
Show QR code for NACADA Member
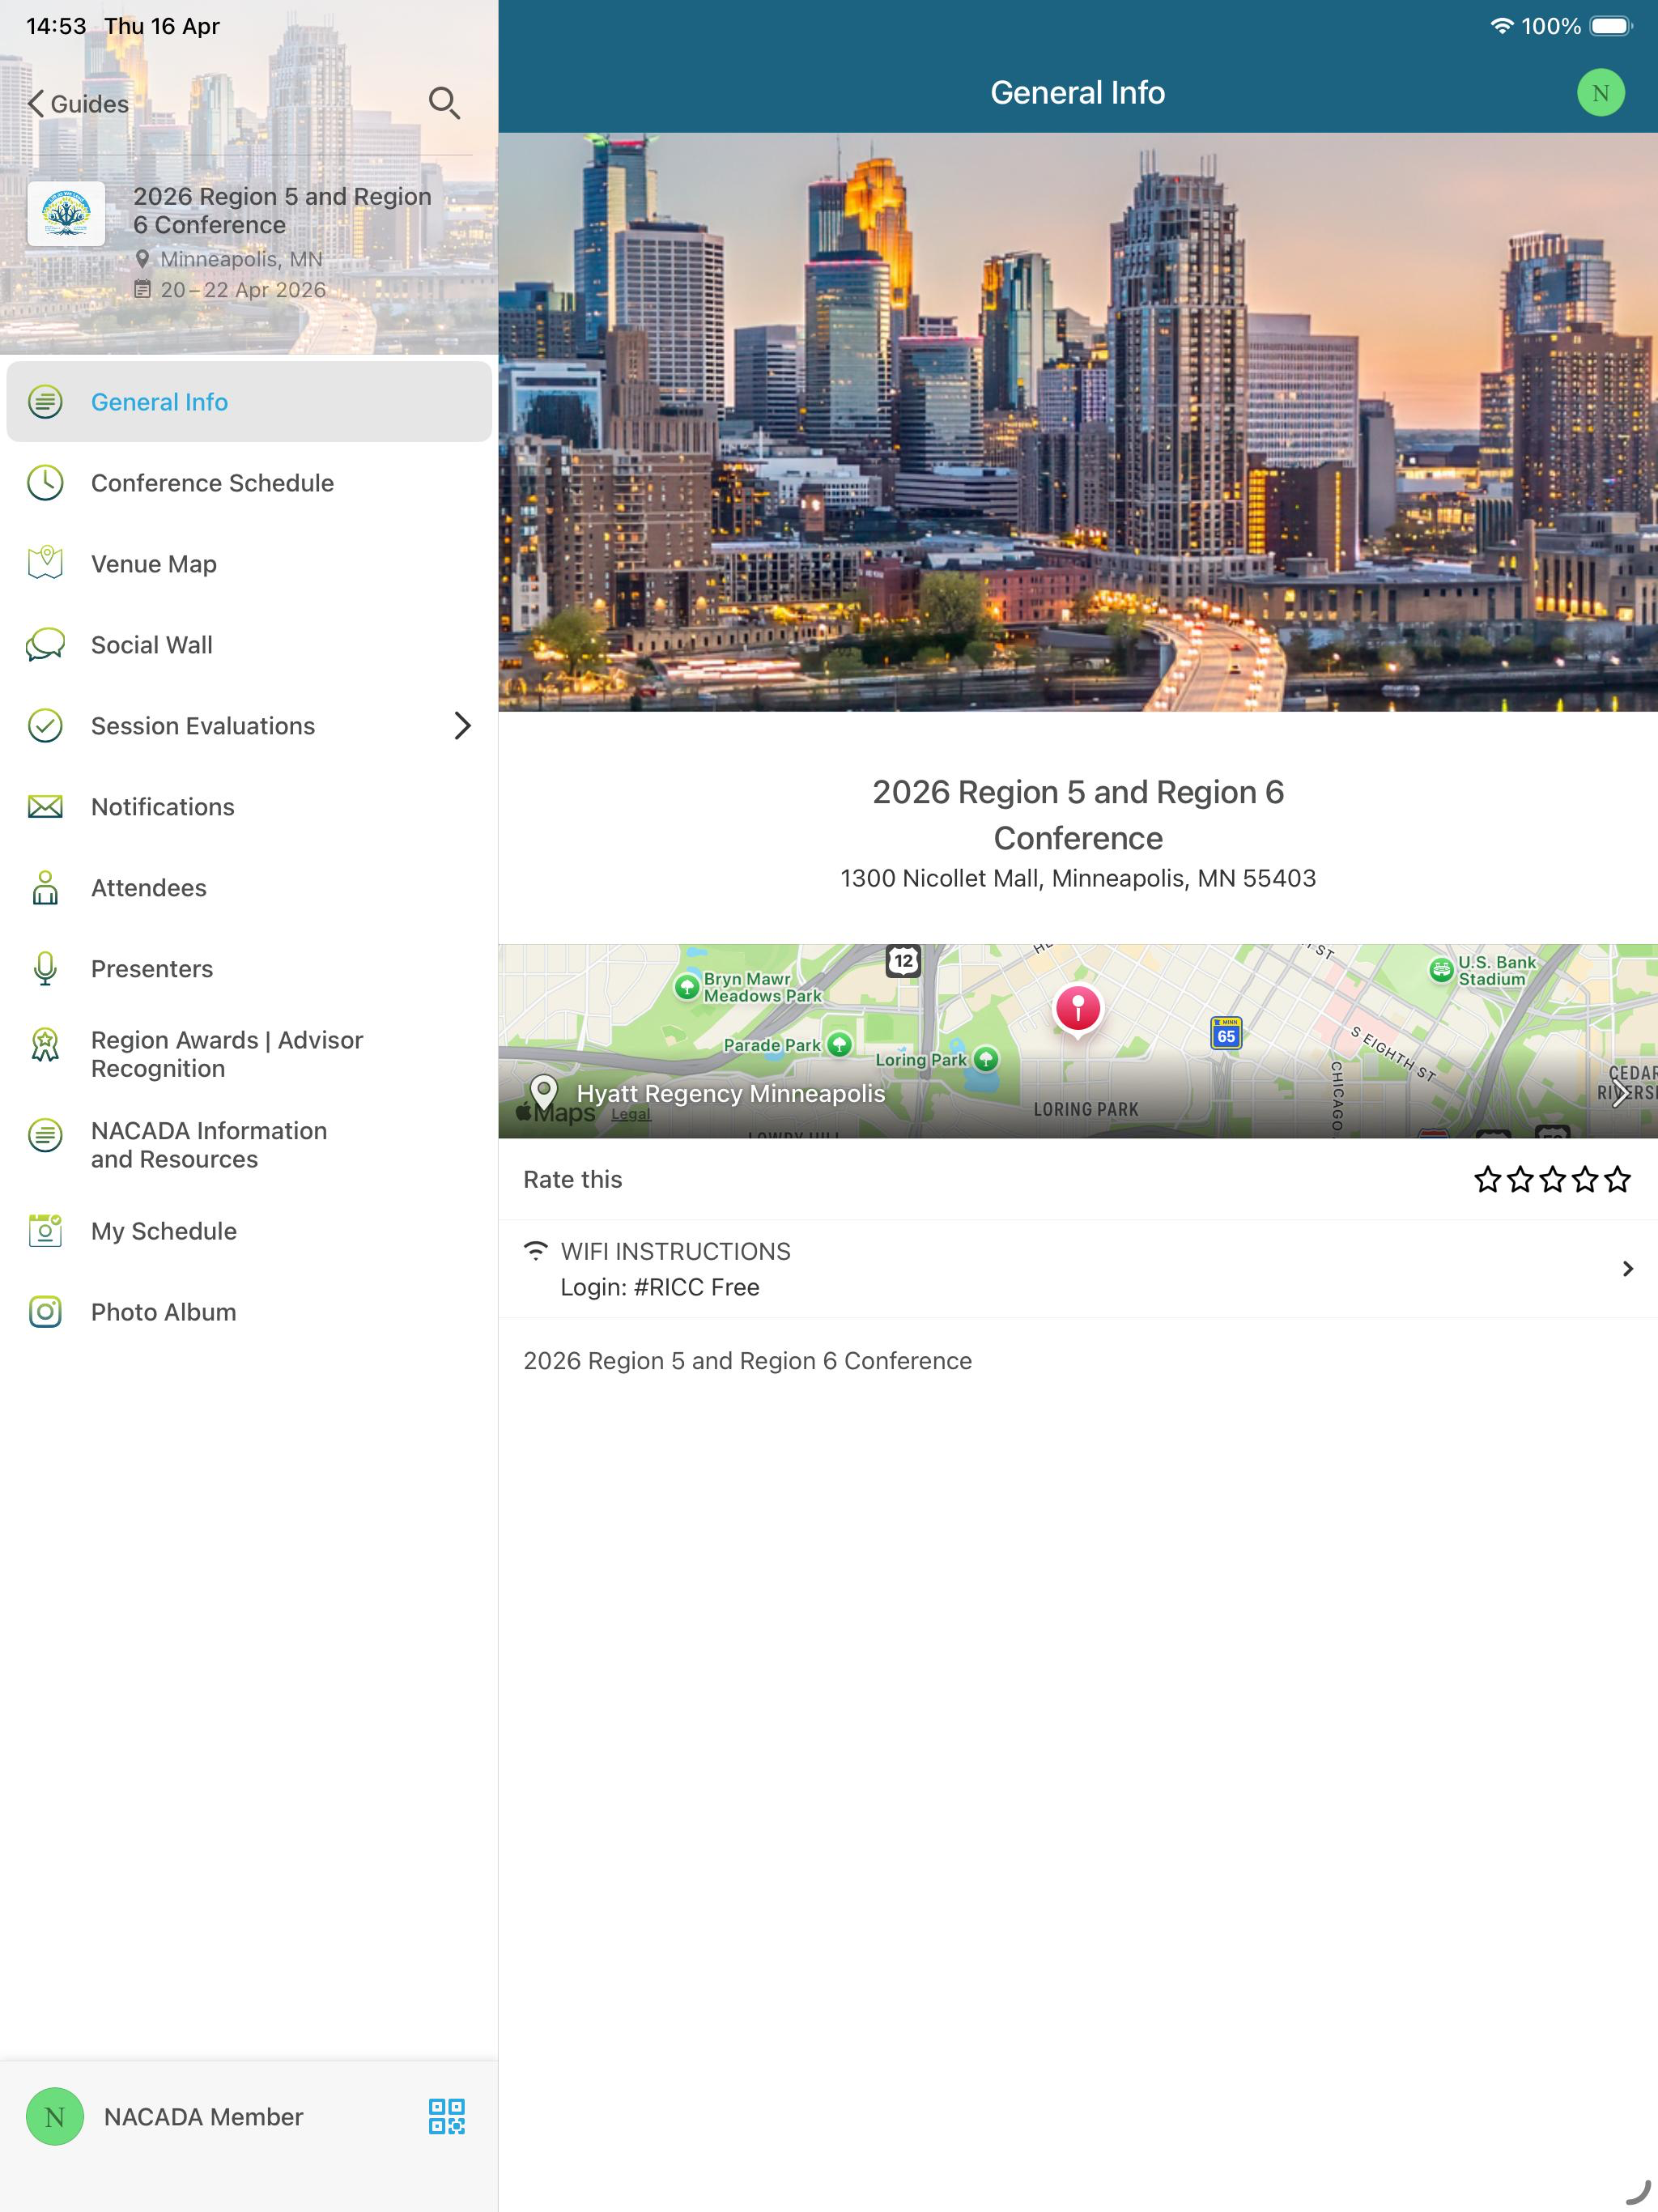(446, 2116)
